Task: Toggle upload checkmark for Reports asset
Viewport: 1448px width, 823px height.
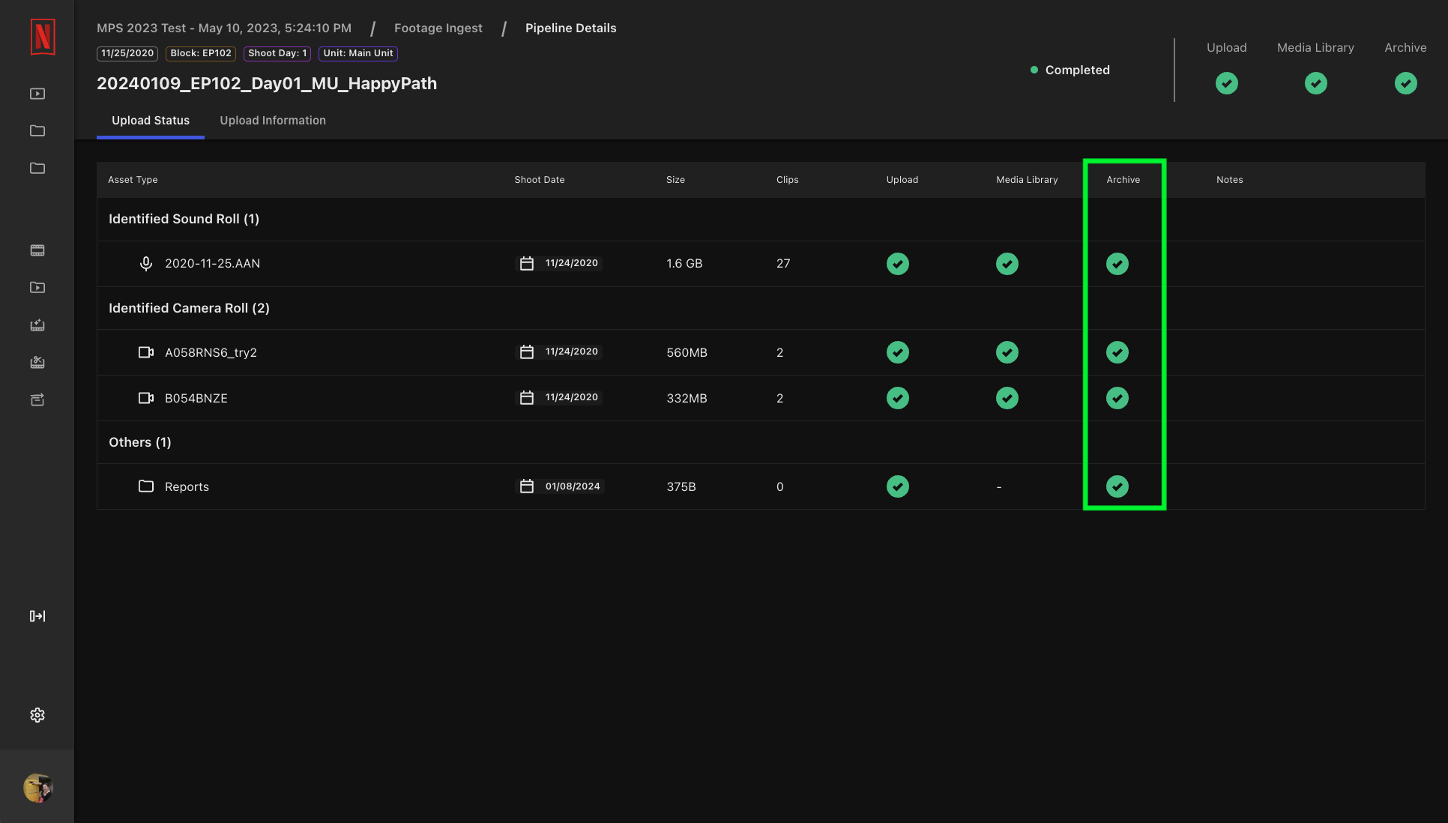Action: click(x=898, y=486)
